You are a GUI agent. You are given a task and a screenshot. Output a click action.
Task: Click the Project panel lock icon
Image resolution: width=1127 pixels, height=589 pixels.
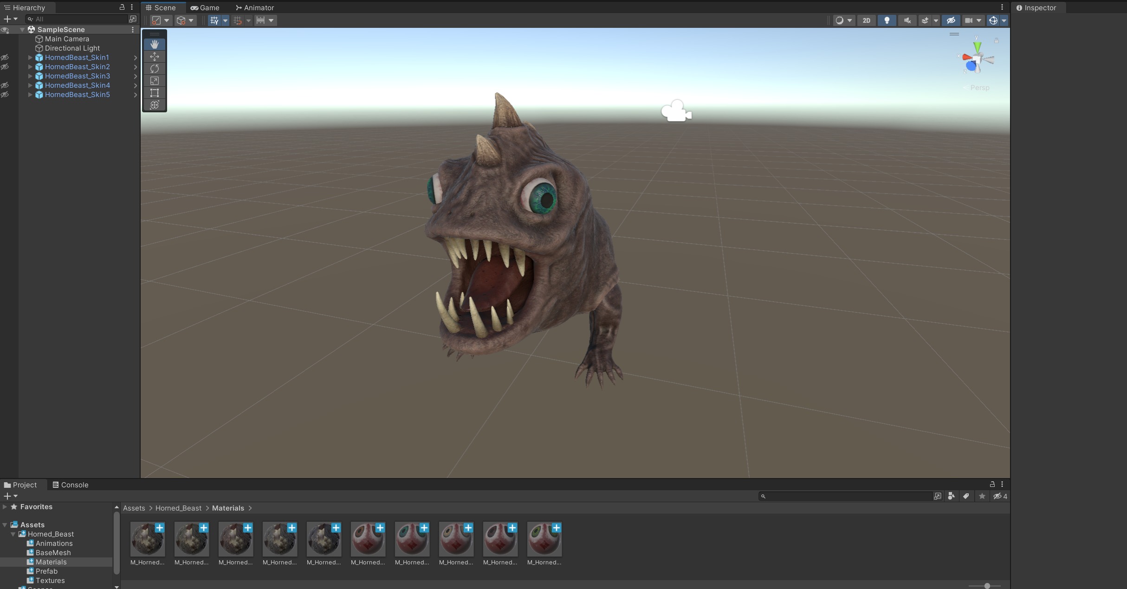(992, 484)
